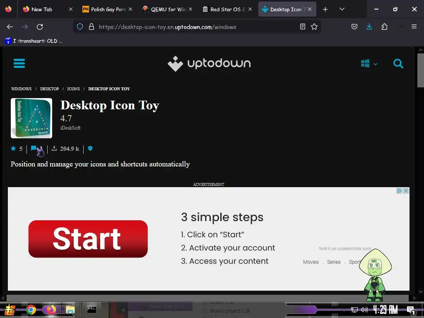Click the tracking protection shield icon

tap(80, 27)
